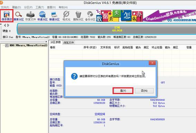
Task: Switch to Browse Files (浏览文件) tab
Action: [x=68, y=43]
